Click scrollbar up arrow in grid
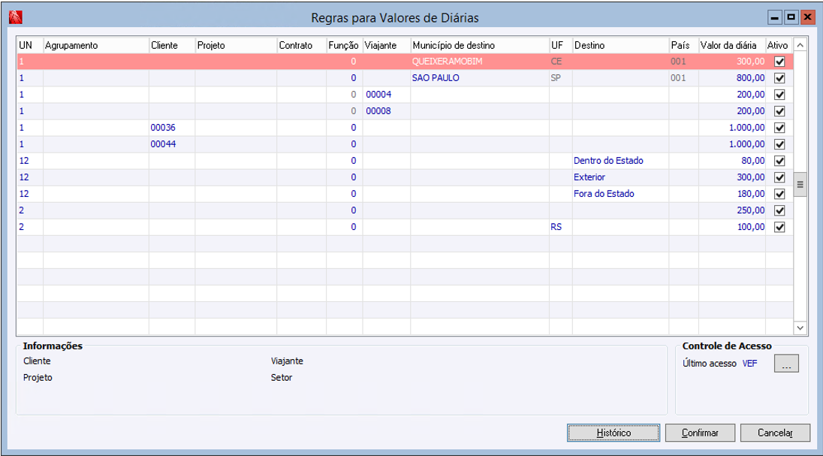The height and width of the screenshot is (456, 823). [800, 46]
